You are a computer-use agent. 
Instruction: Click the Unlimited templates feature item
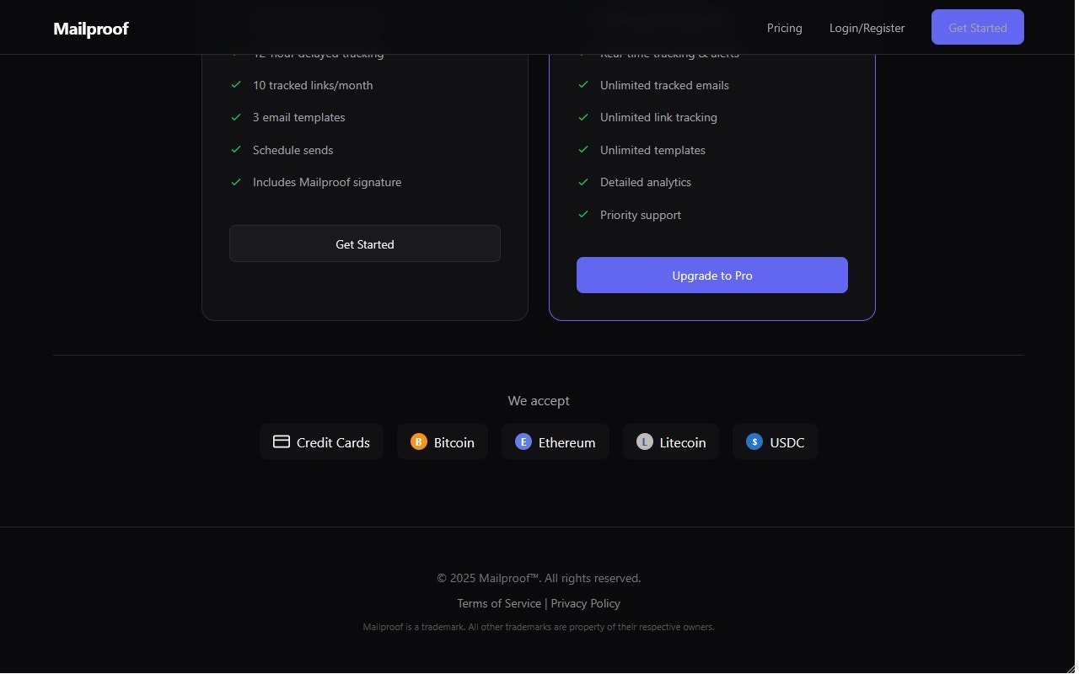click(652, 150)
